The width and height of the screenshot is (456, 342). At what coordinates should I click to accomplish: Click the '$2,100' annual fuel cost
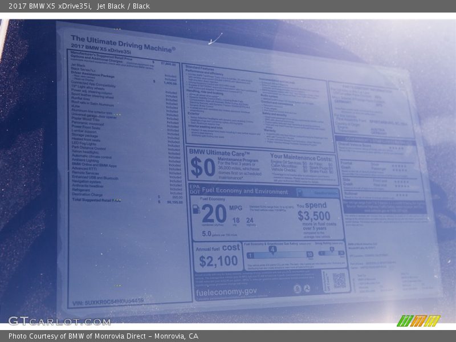click(x=218, y=261)
